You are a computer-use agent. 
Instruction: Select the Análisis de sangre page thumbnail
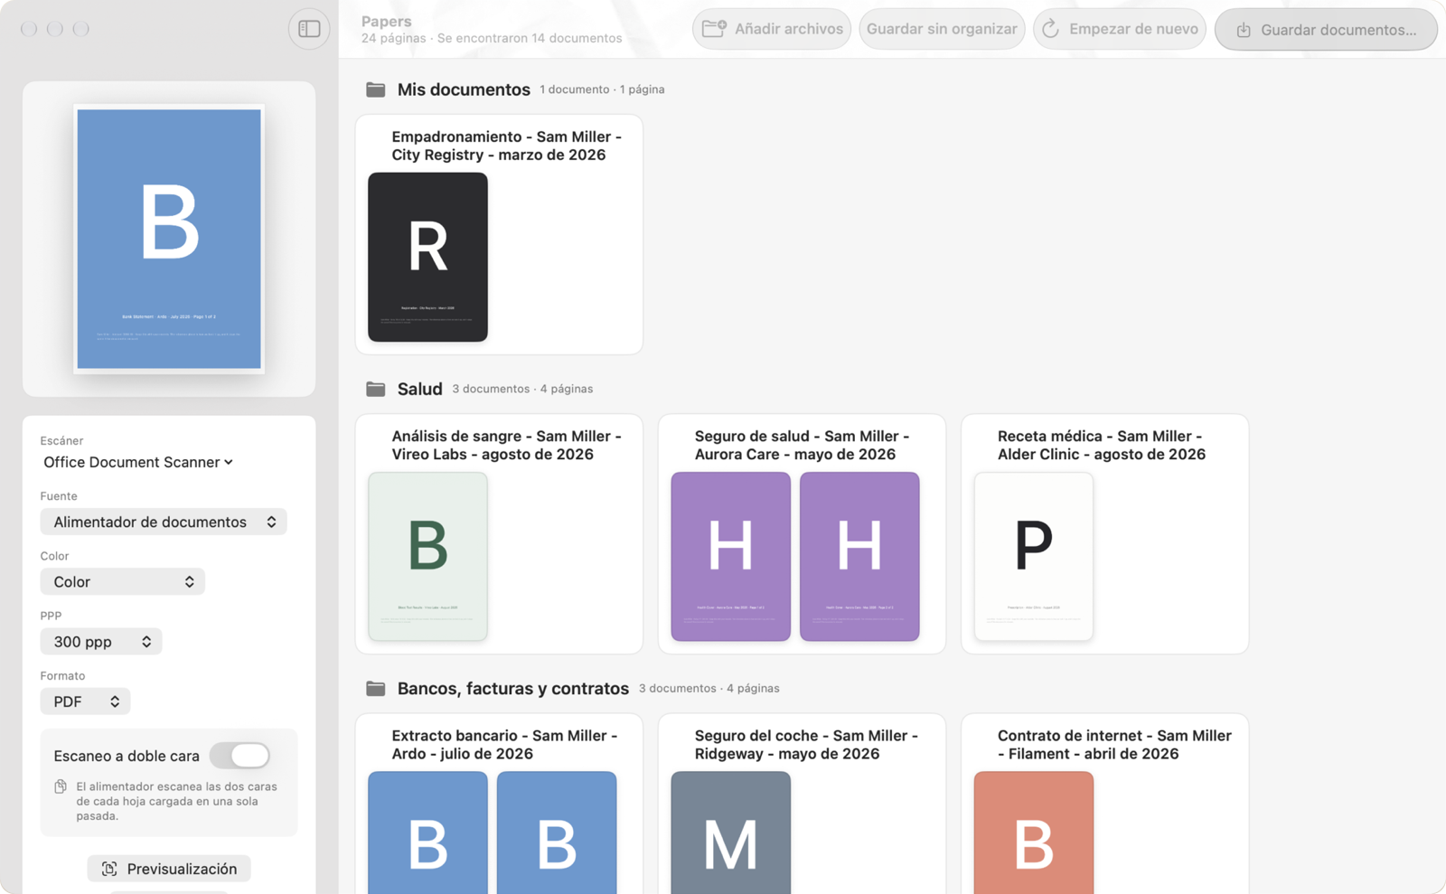pyautogui.click(x=427, y=556)
